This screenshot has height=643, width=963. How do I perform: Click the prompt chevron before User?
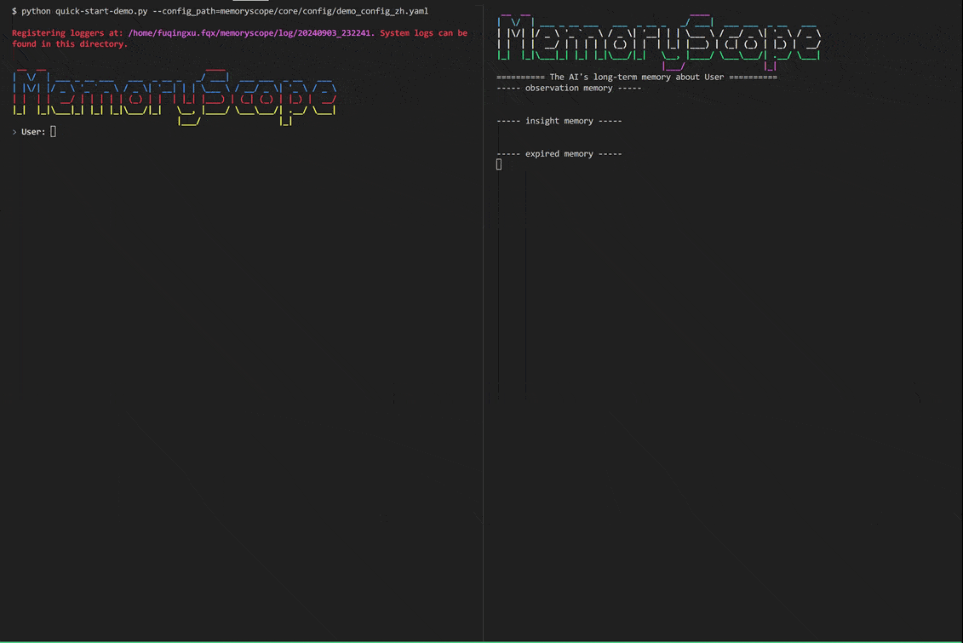tap(14, 132)
